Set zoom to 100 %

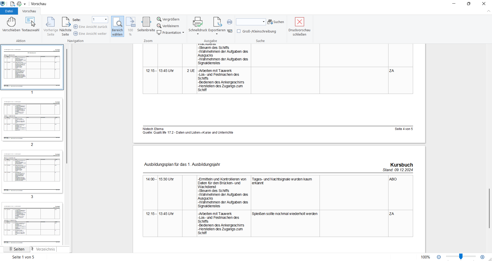[x=130, y=26]
